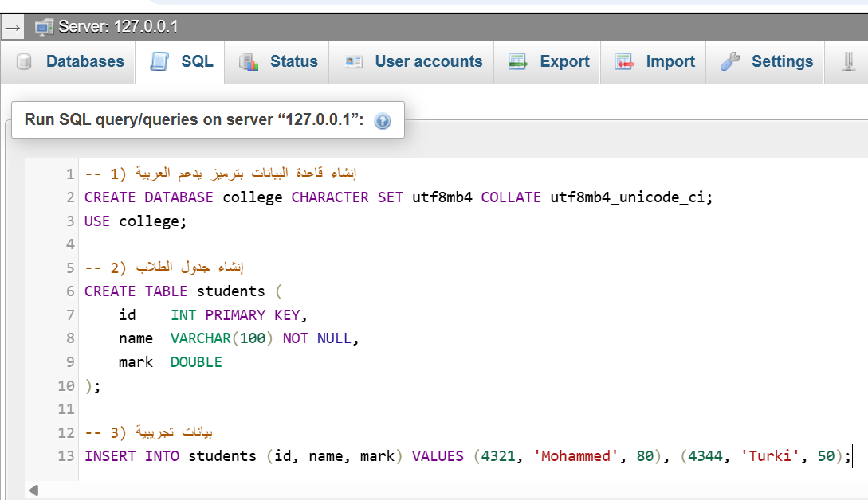
Task: Click line number 13 in the gutter
Action: [x=66, y=455]
